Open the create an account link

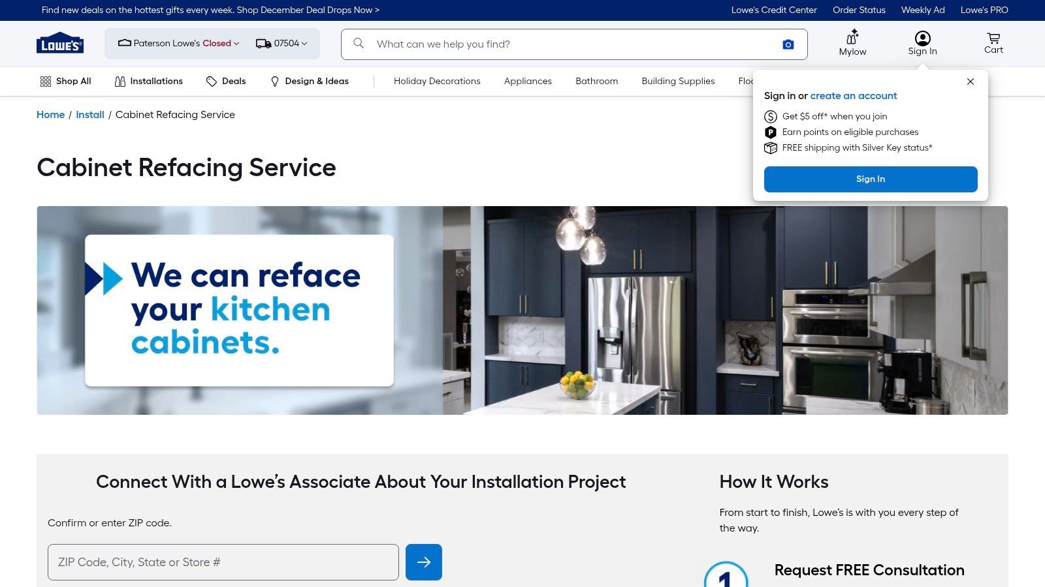click(x=853, y=95)
